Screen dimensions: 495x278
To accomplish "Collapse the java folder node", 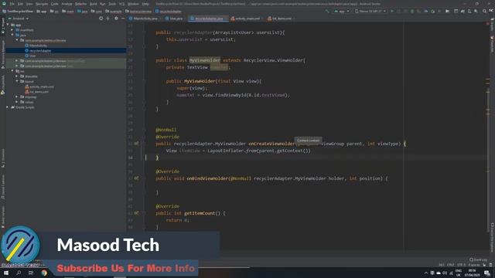I will click(x=12, y=35).
